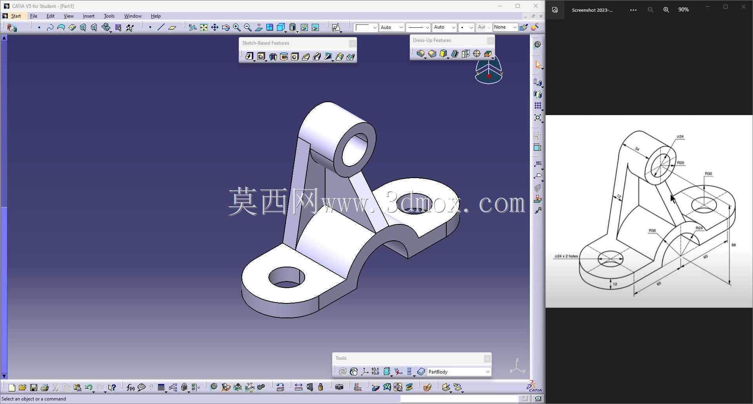Select the Multi-sections Solid tool
The width and height of the screenshot is (753, 404).
pos(339,56)
